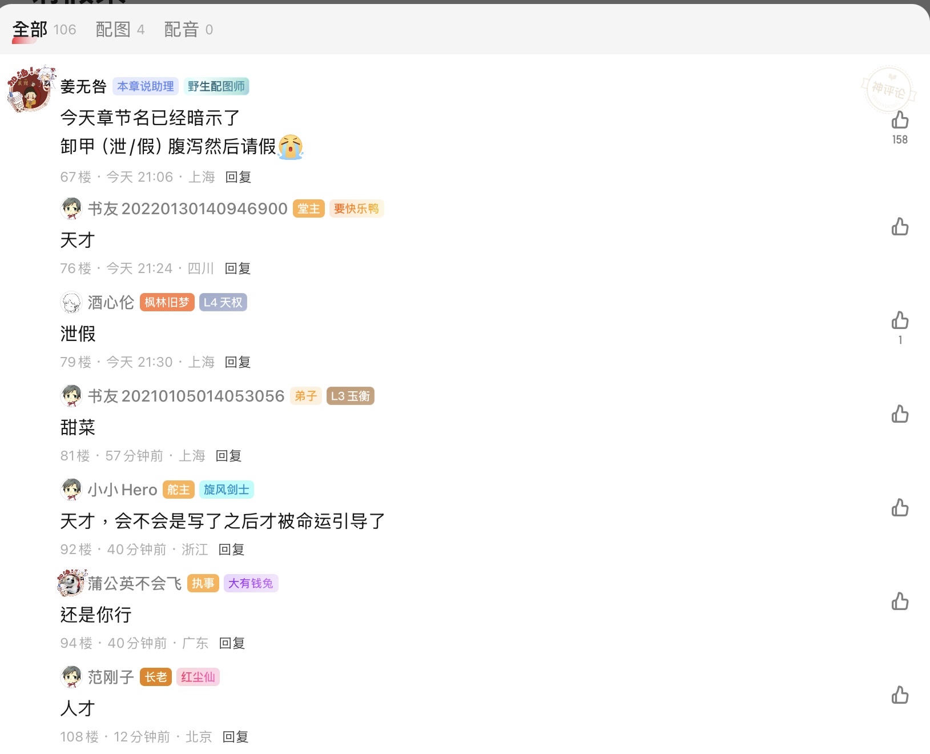Reply to 酒心伦's floor 79 comment
The image size is (930, 754).
click(237, 362)
